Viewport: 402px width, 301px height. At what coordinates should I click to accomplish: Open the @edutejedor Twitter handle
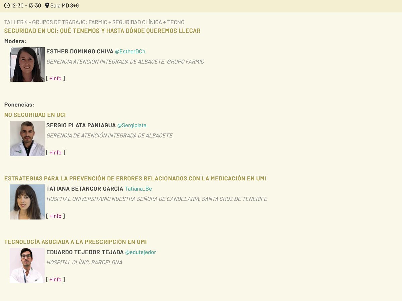point(141,252)
